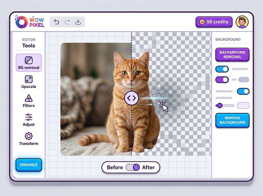This screenshot has width=263, height=196.
Task: Click the Remove Background button
Action: click(232, 120)
